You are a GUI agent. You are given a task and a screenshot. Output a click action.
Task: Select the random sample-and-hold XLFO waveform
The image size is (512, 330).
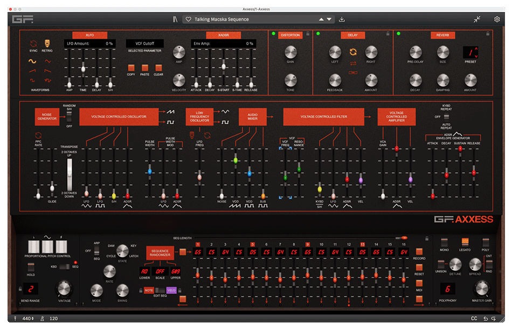[47, 80]
